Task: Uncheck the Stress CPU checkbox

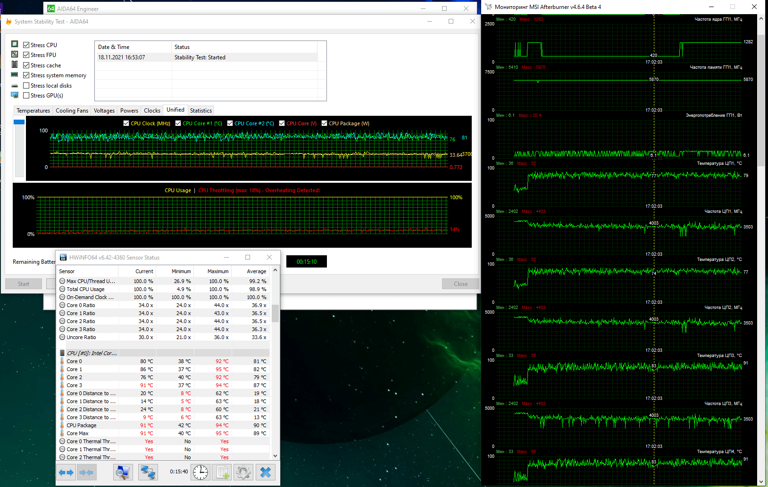Action: tap(26, 45)
